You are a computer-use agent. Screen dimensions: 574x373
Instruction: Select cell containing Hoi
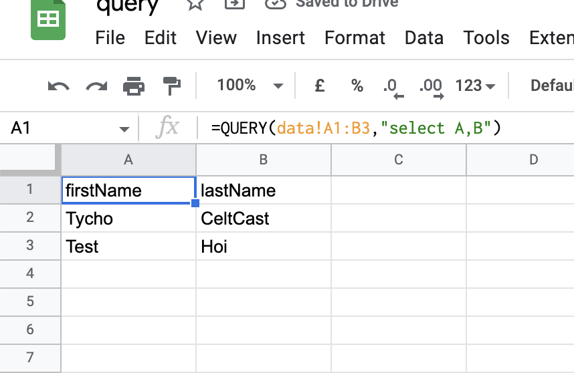click(x=264, y=247)
